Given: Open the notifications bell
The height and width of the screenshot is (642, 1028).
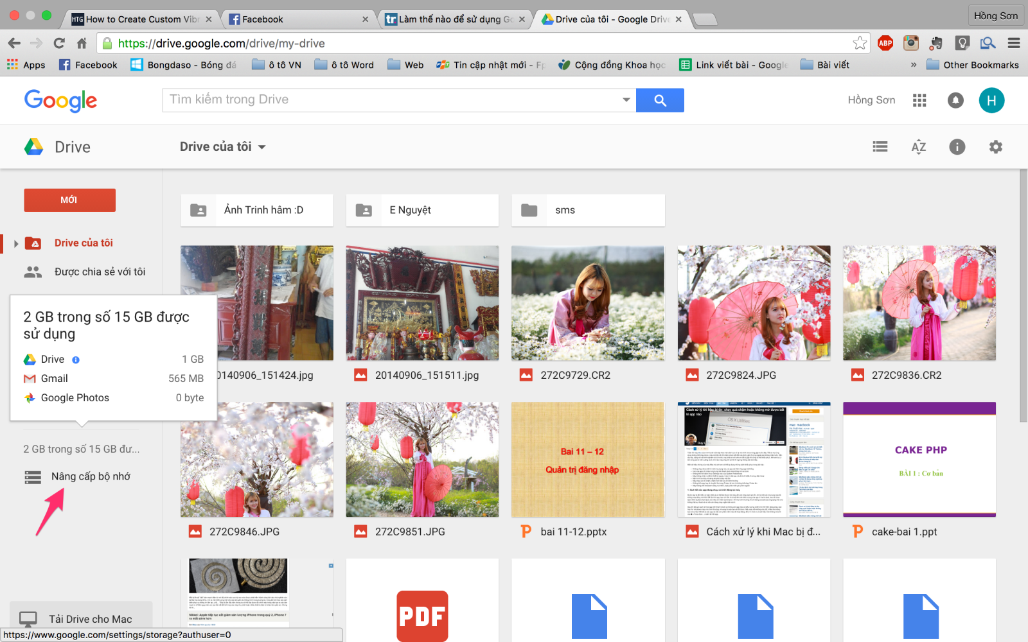Looking at the screenshot, I should pos(955,100).
